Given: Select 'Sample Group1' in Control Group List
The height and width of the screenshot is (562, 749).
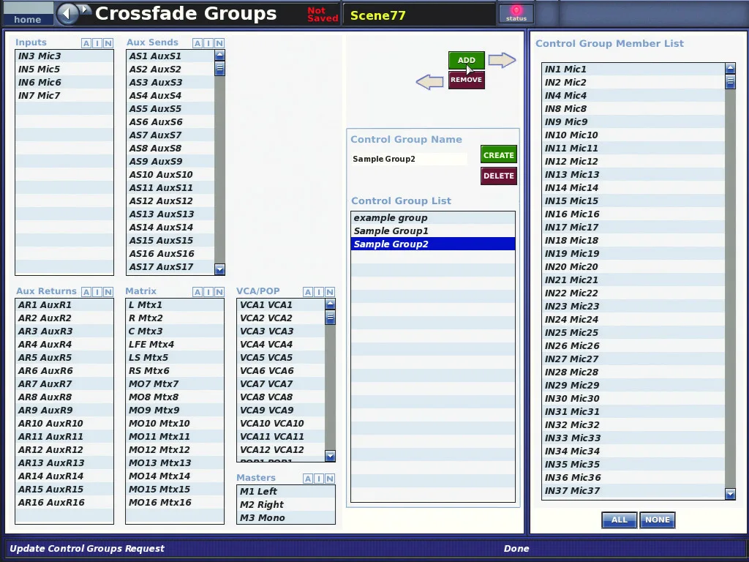Looking at the screenshot, I should [x=433, y=231].
